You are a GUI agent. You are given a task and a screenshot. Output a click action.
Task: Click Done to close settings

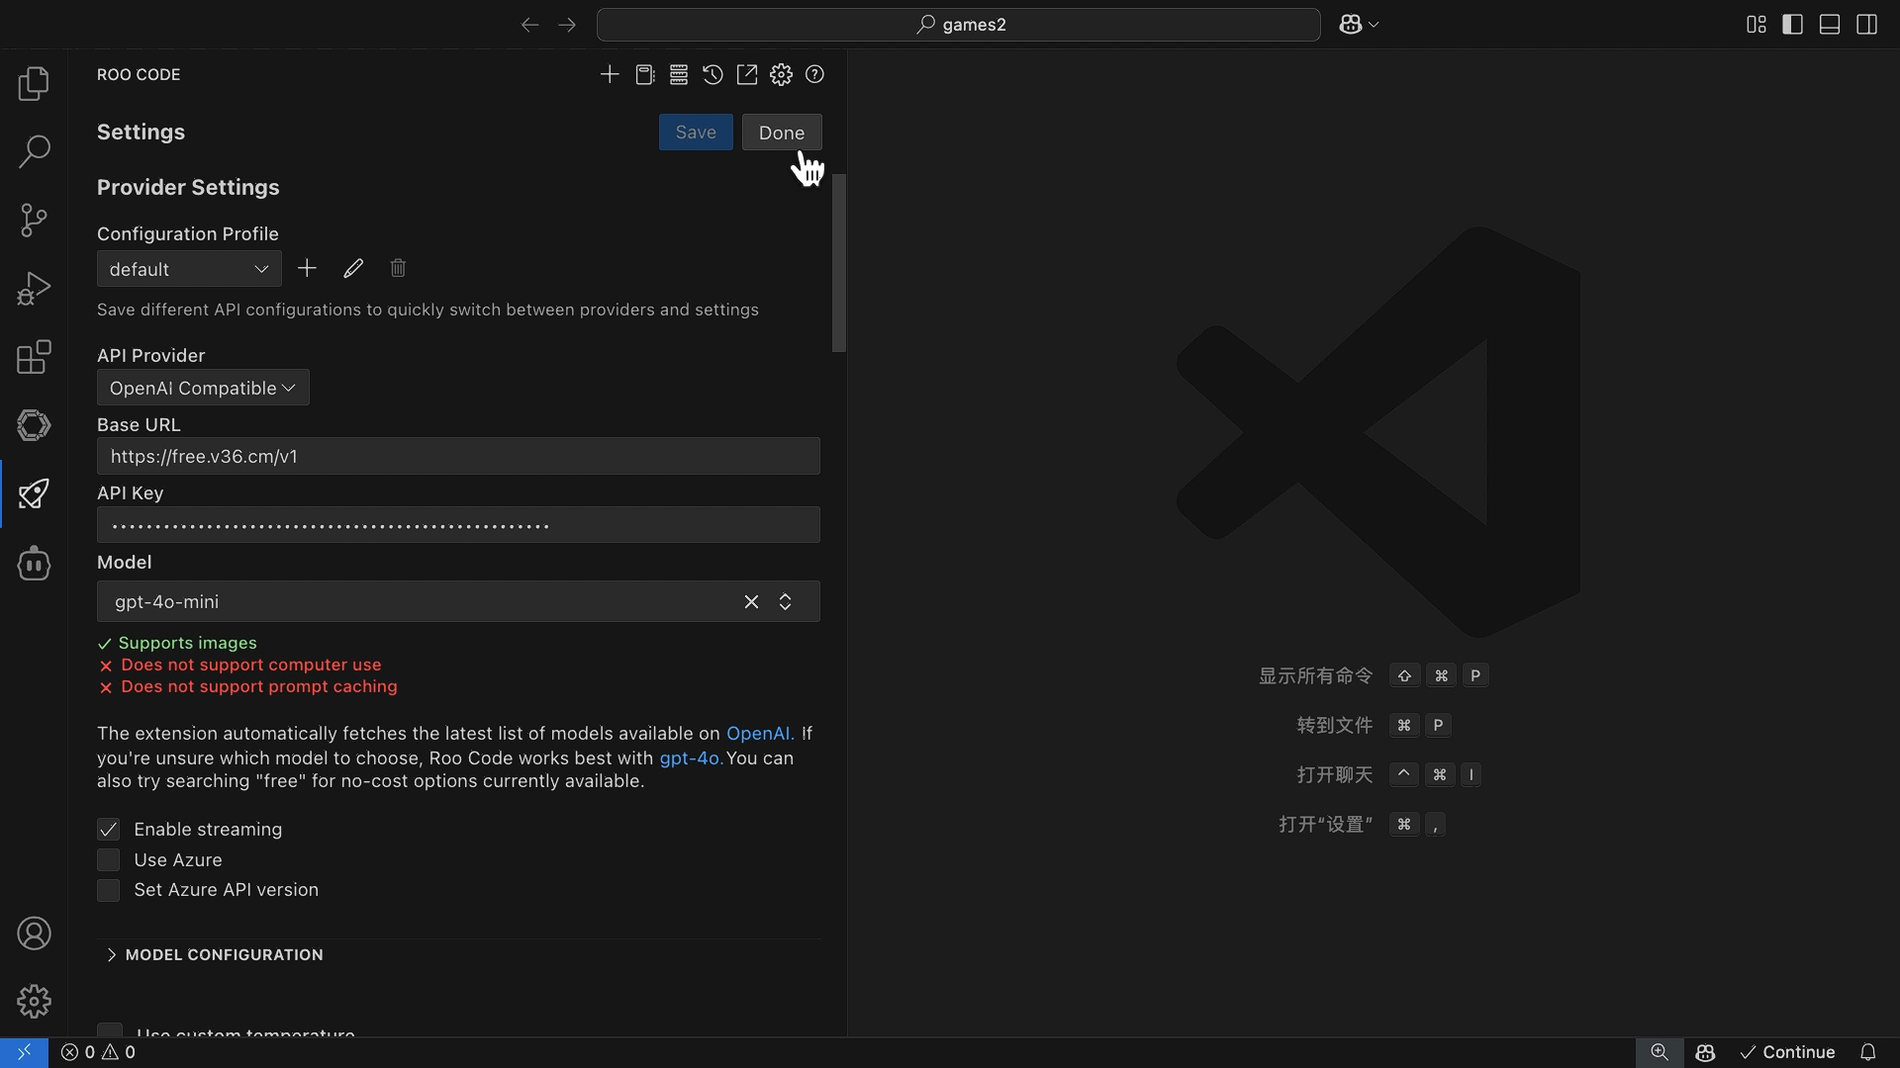tap(782, 133)
